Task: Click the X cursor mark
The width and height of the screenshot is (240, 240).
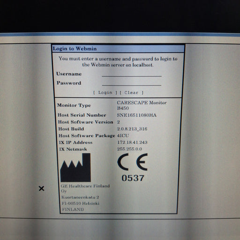Action: (41, 188)
